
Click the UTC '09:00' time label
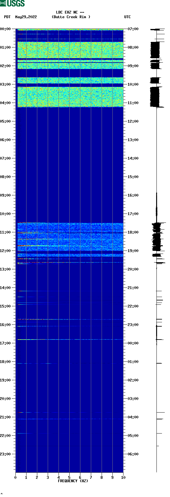tap(133, 66)
